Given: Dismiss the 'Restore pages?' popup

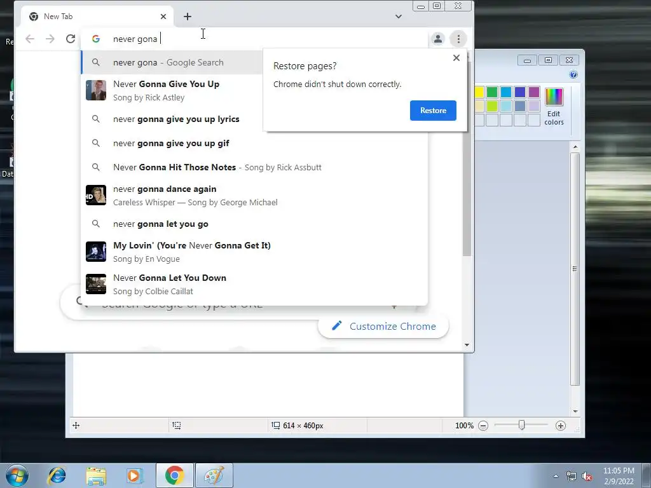Looking at the screenshot, I should [456, 58].
